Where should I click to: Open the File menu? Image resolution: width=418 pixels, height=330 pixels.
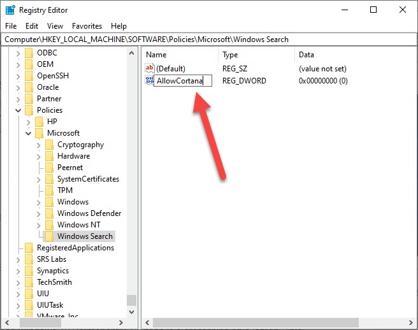(x=11, y=26)
